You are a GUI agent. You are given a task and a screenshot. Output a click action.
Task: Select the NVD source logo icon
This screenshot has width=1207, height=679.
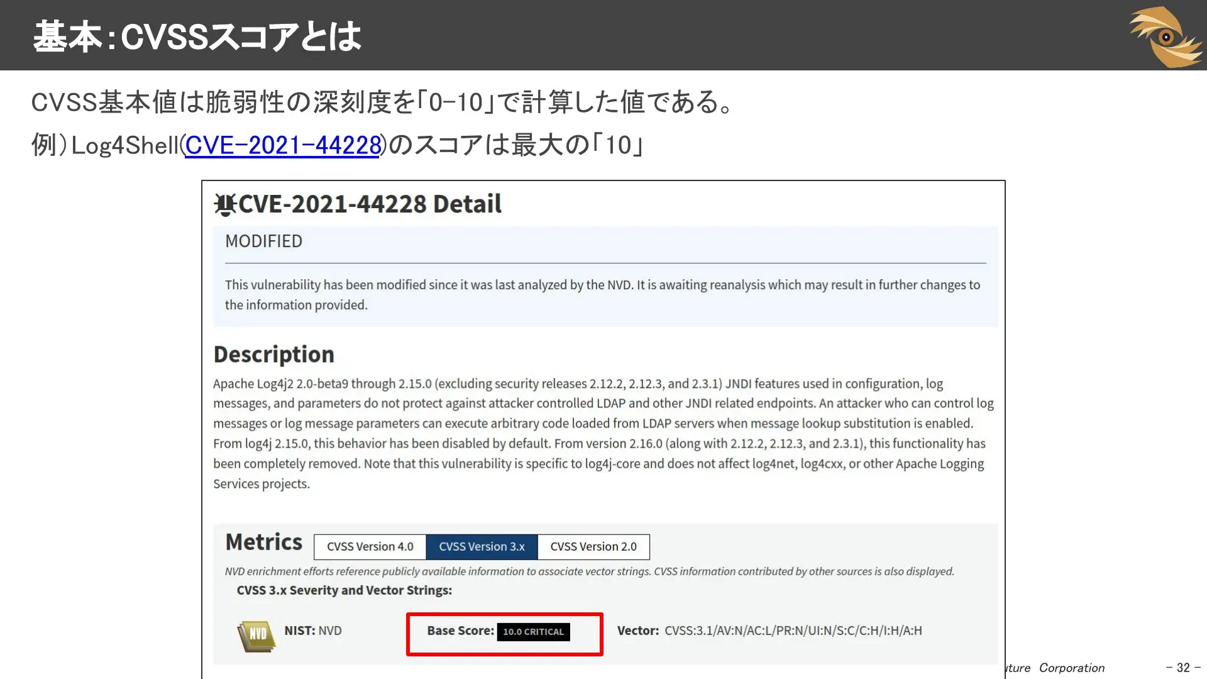[255, 635]
